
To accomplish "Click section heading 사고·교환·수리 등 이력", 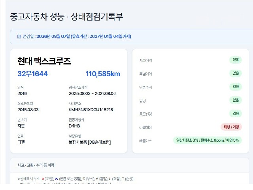I will pos(36,165).
